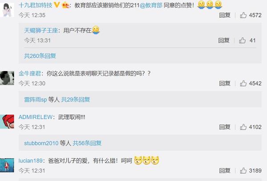Like the comment with 4572 likes
This screenshot has width=267, height=181.
tap(243, 15)
